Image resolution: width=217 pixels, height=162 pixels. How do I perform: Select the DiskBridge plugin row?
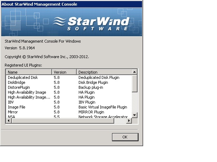click(x=69, y=82)
